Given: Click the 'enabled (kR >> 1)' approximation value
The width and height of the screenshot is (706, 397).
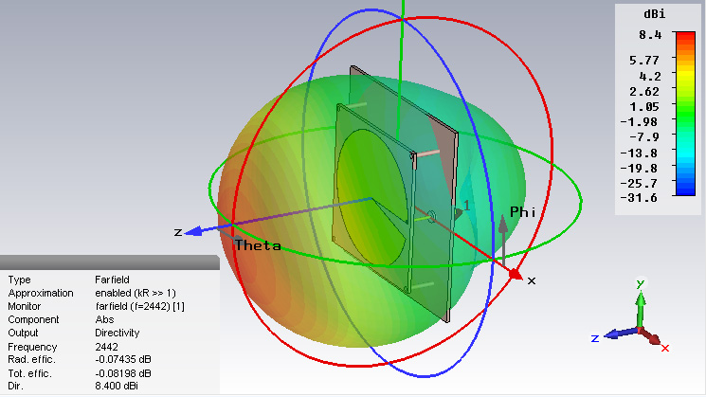Looking at the screenshot, I should click(x=136, y=293).
